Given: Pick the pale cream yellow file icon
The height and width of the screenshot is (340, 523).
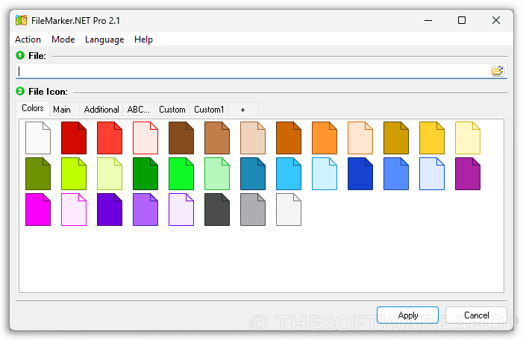Looking at the screenshot, I should coord(468,138).
